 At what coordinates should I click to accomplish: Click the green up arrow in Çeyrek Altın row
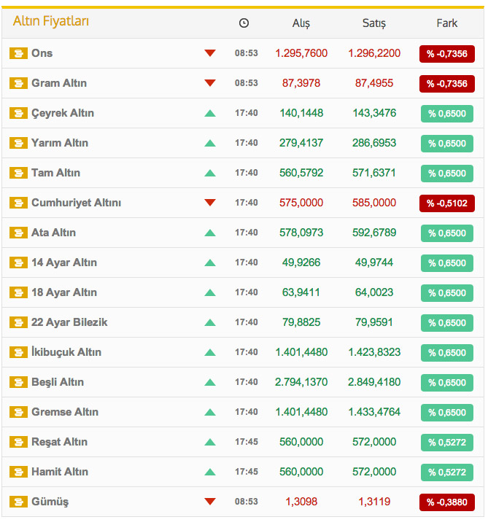[210, 113]
